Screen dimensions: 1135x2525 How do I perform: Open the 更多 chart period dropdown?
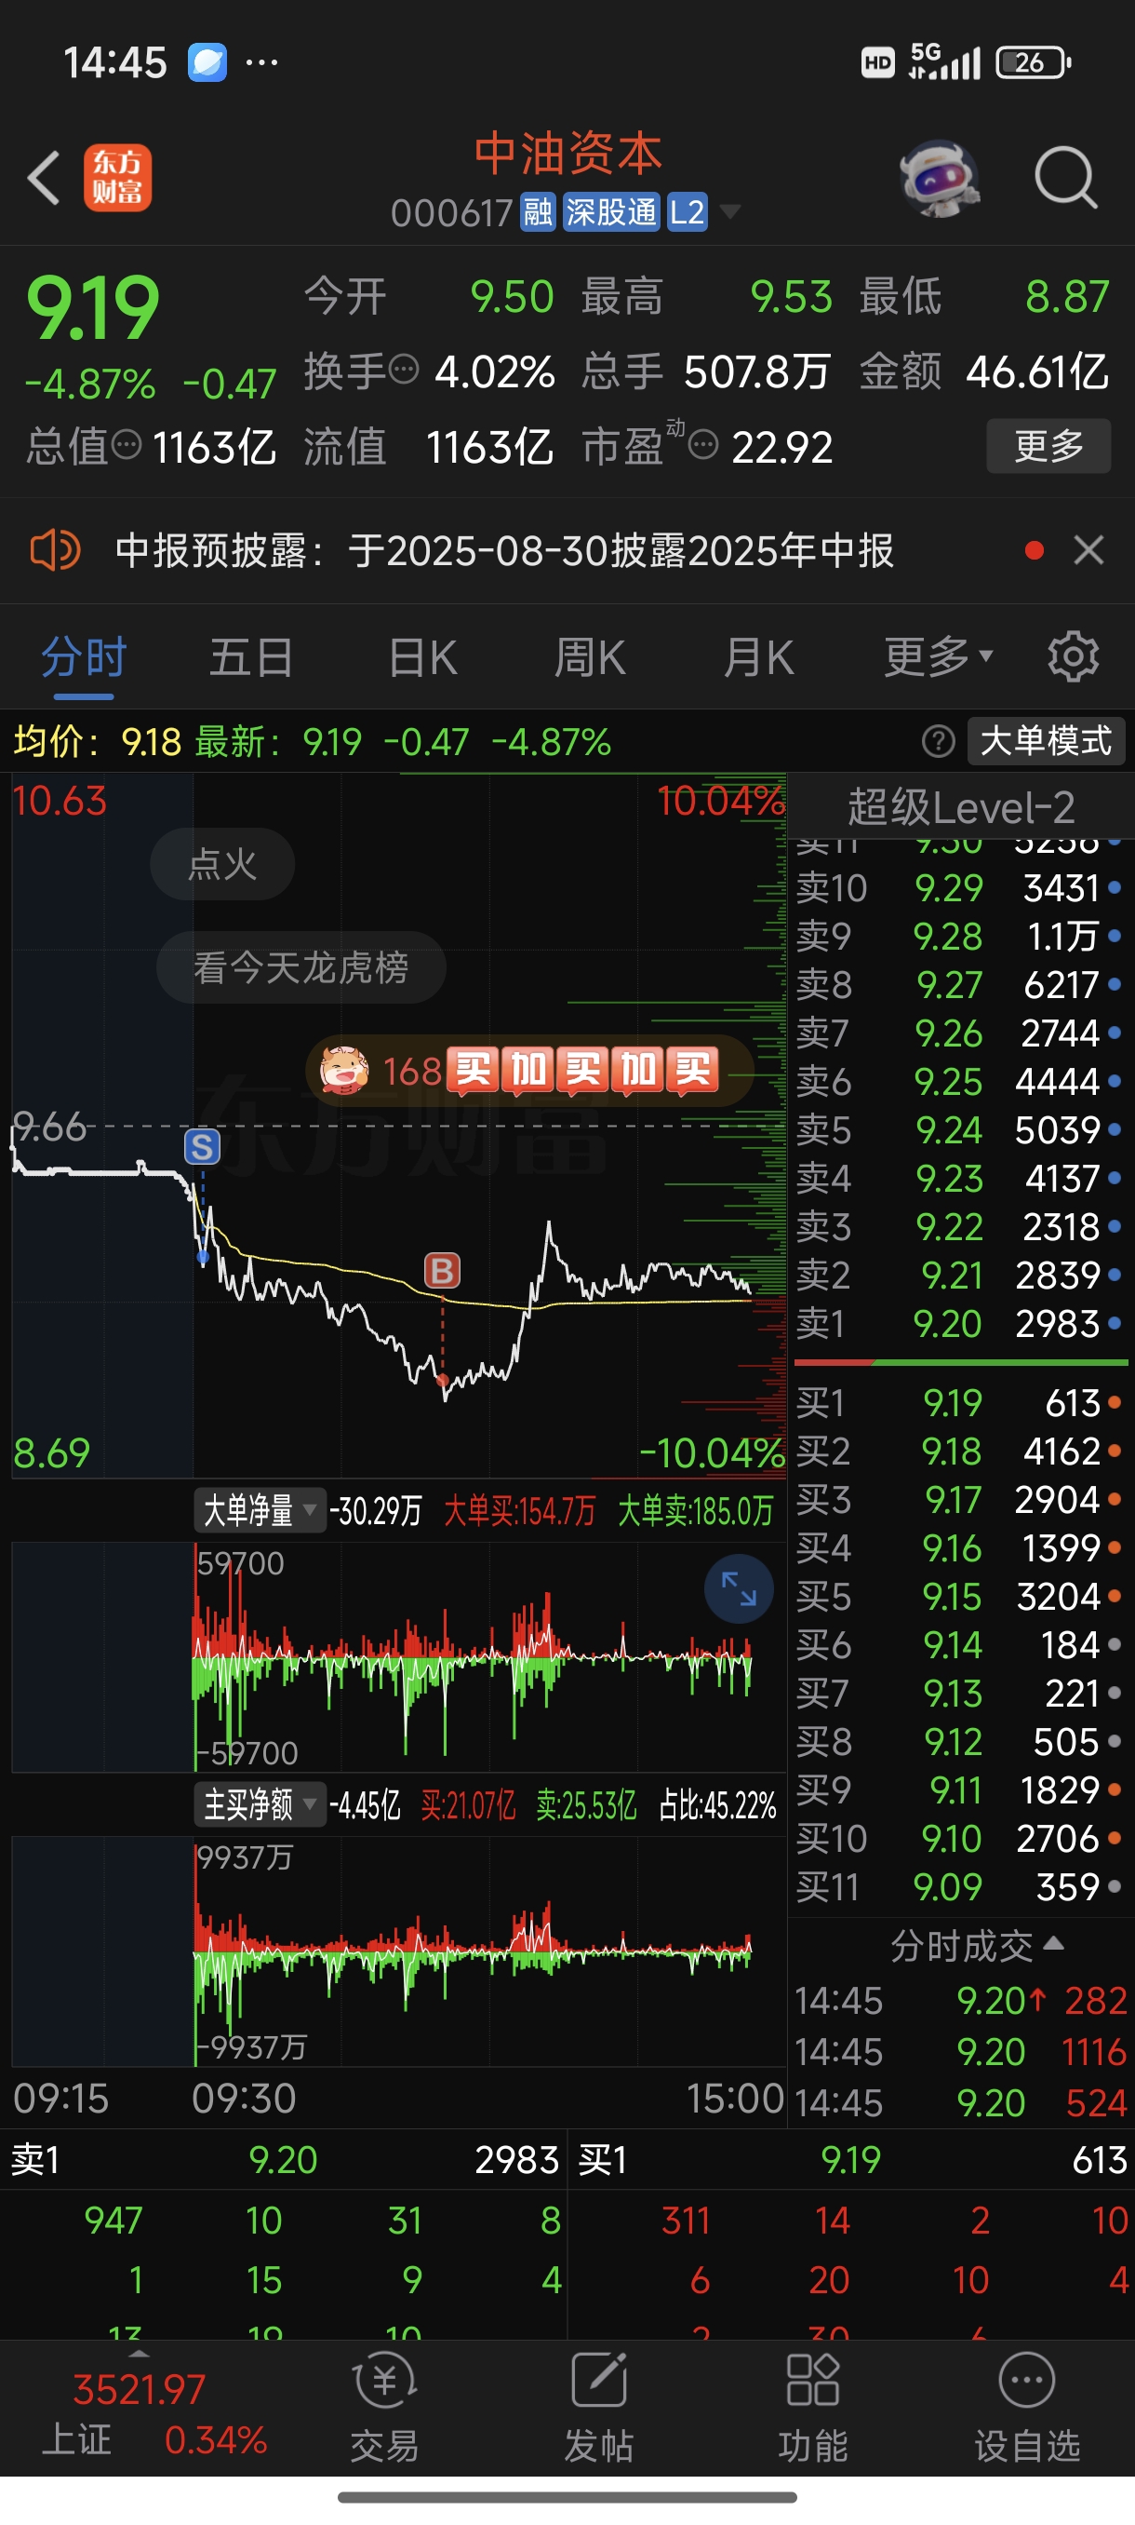(x=938, y=656)
